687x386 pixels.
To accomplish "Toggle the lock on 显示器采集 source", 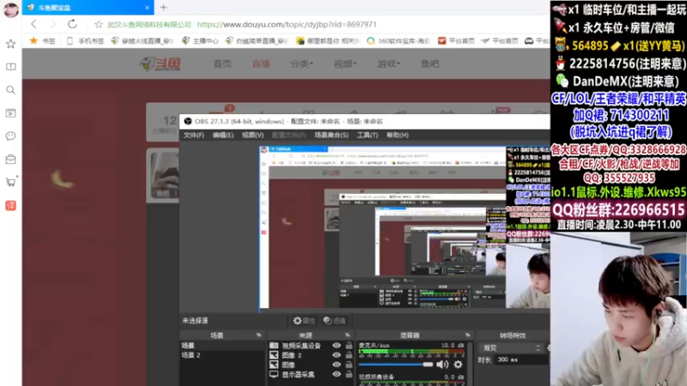I will pyautogui.click(x=349, y=374).
